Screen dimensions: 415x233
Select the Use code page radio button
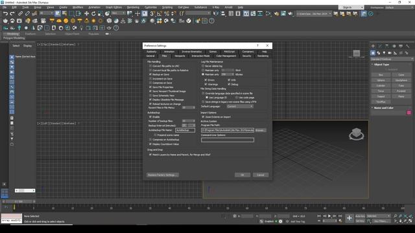pos(236,98)
